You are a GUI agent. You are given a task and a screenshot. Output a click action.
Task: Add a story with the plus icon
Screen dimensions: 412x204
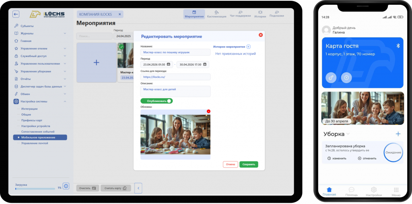point(249,47)
